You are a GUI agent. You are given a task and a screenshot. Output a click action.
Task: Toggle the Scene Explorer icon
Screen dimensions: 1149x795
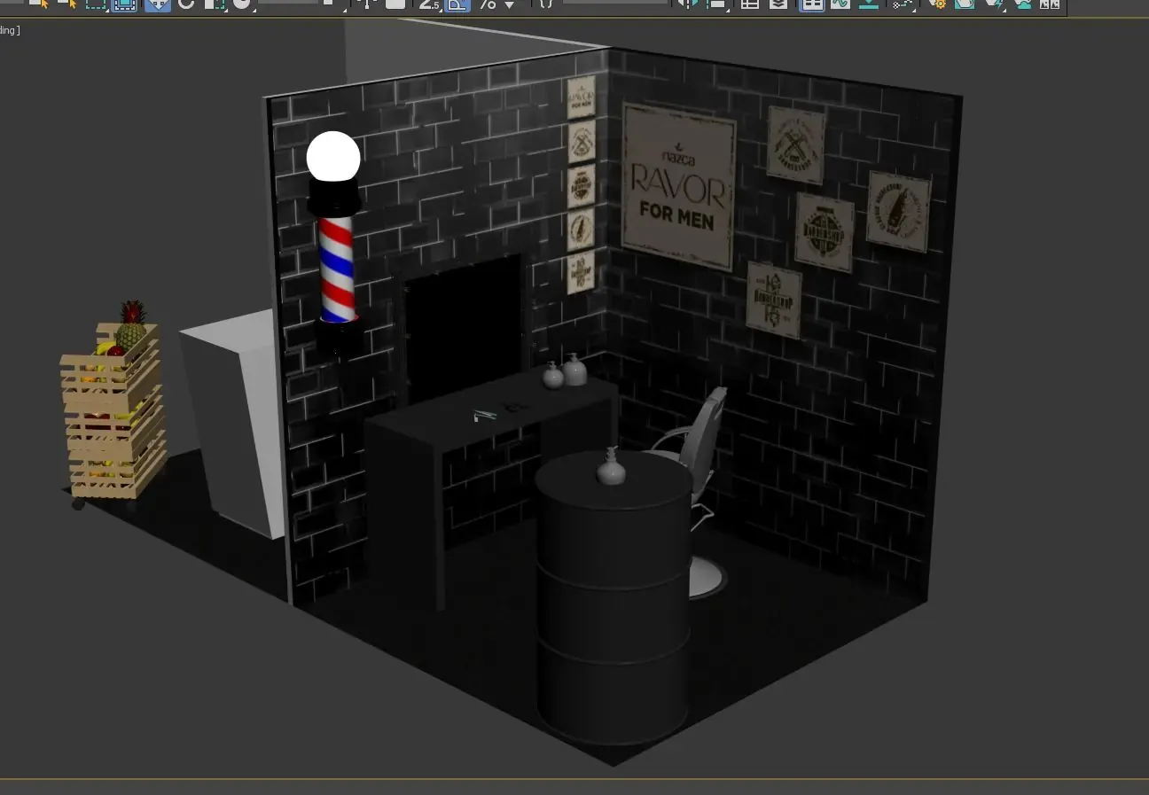tap(750, 4)
